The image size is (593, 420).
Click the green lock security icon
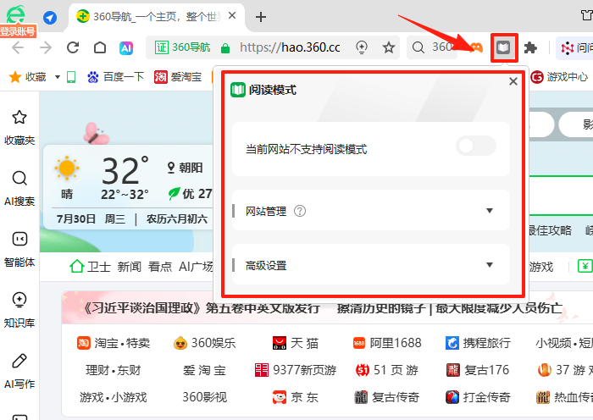[x=225, y=48]
